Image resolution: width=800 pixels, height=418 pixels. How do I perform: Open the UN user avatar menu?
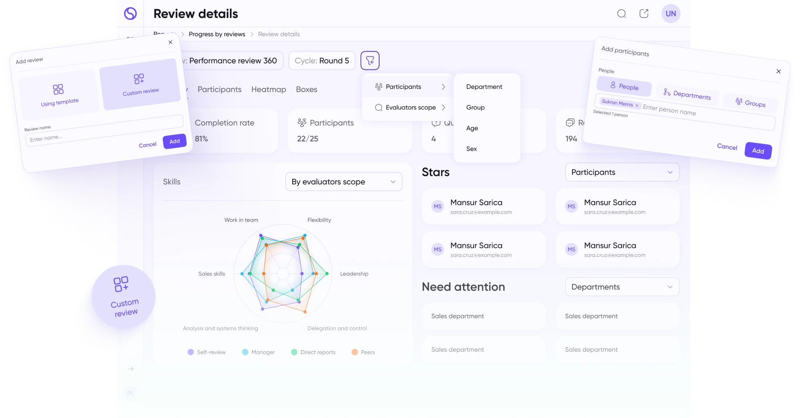[x=671, y=14]
